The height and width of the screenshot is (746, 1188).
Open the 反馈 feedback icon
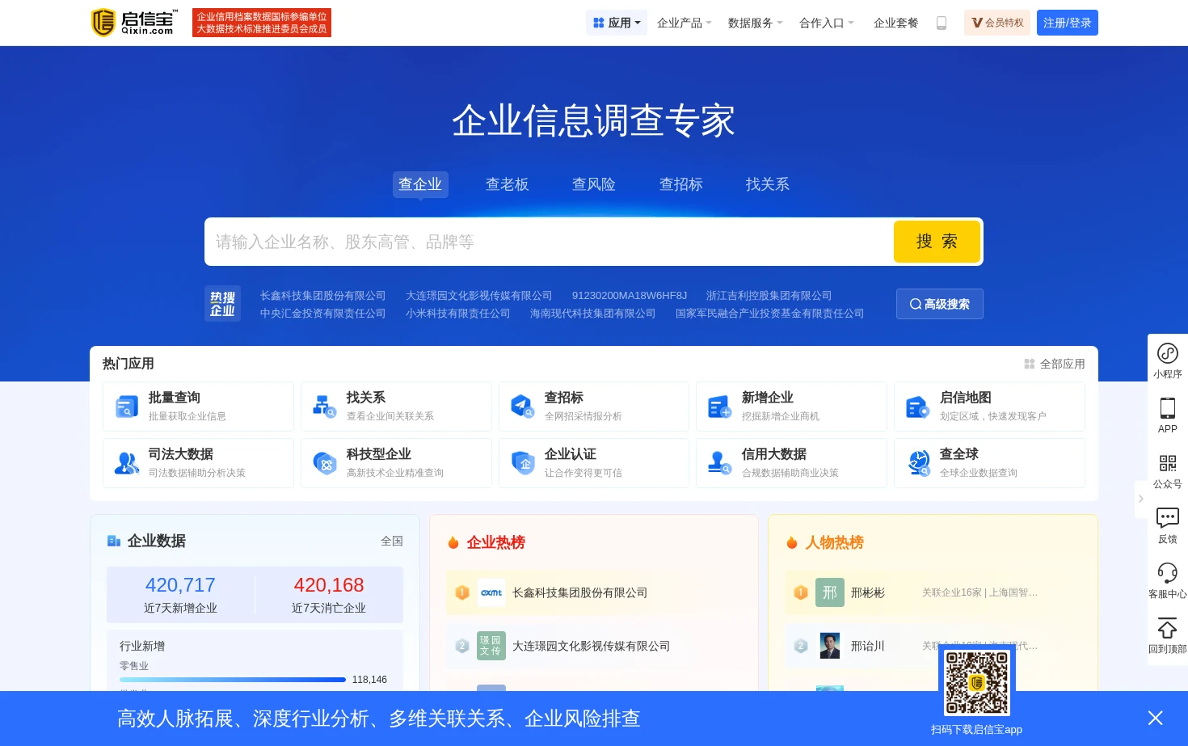point(1168,518)
